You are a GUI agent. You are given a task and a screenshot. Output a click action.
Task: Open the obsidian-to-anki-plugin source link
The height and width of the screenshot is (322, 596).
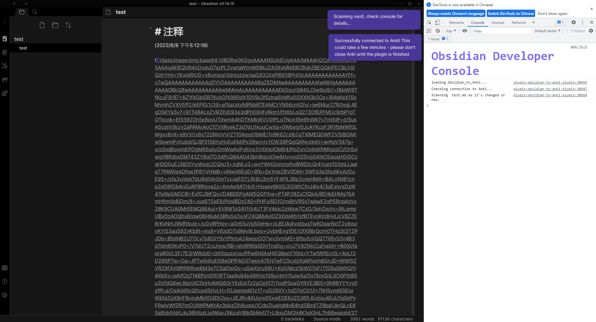(550, 82)
